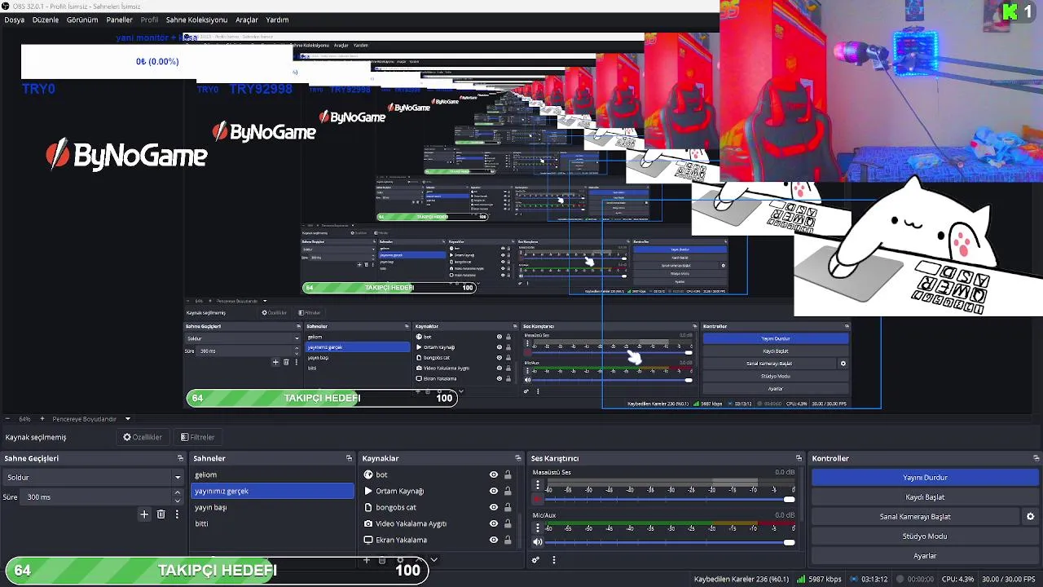This screenshot has width=1043, height=587.
Task: Open Mic/Aux three-dot options
Action: (537, 528)
